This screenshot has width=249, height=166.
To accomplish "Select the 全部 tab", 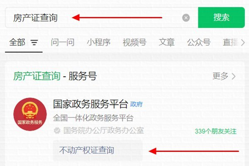I will [x=17, y=42].
